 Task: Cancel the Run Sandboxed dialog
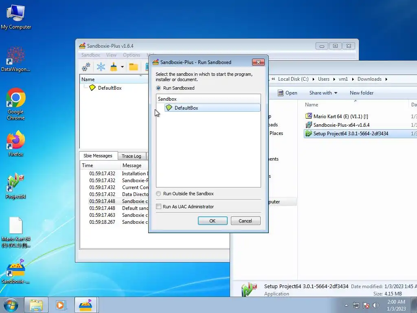pos(245,220)
